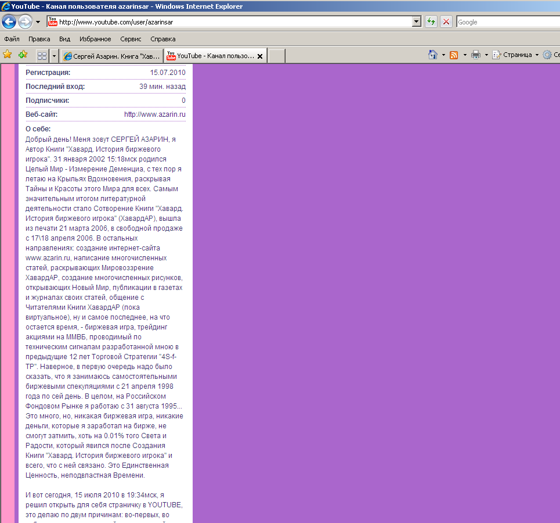Click into the Google search box

[508, 22]
